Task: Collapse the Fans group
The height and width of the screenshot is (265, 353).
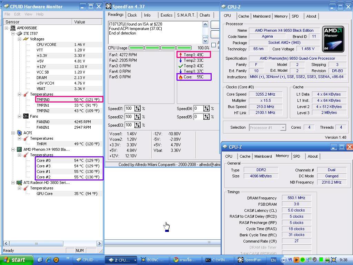Action: tap(20, 117)
